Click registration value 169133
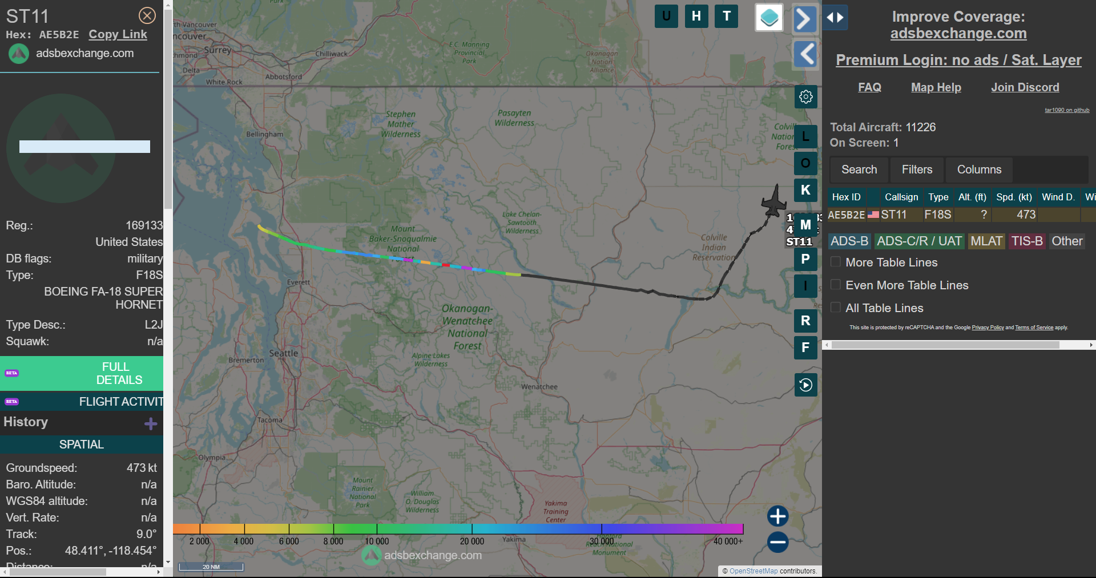 [x=144, y=225]
